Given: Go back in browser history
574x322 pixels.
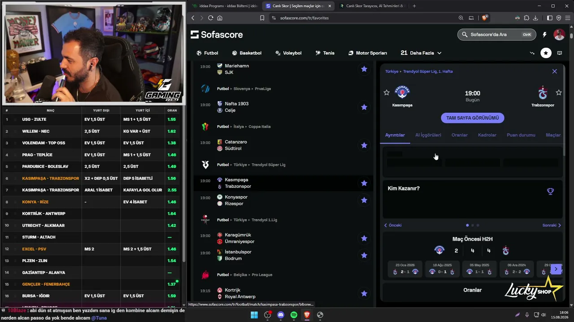Looking at the screenshot, I should [x=193, y=18].
